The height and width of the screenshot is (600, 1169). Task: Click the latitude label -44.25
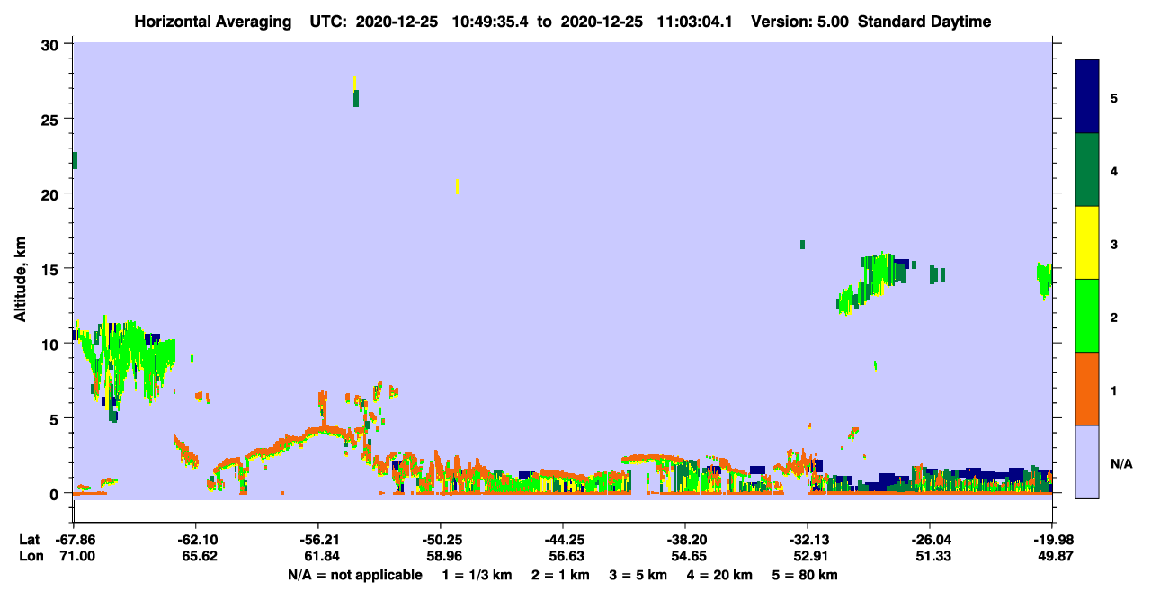[563, 540]
